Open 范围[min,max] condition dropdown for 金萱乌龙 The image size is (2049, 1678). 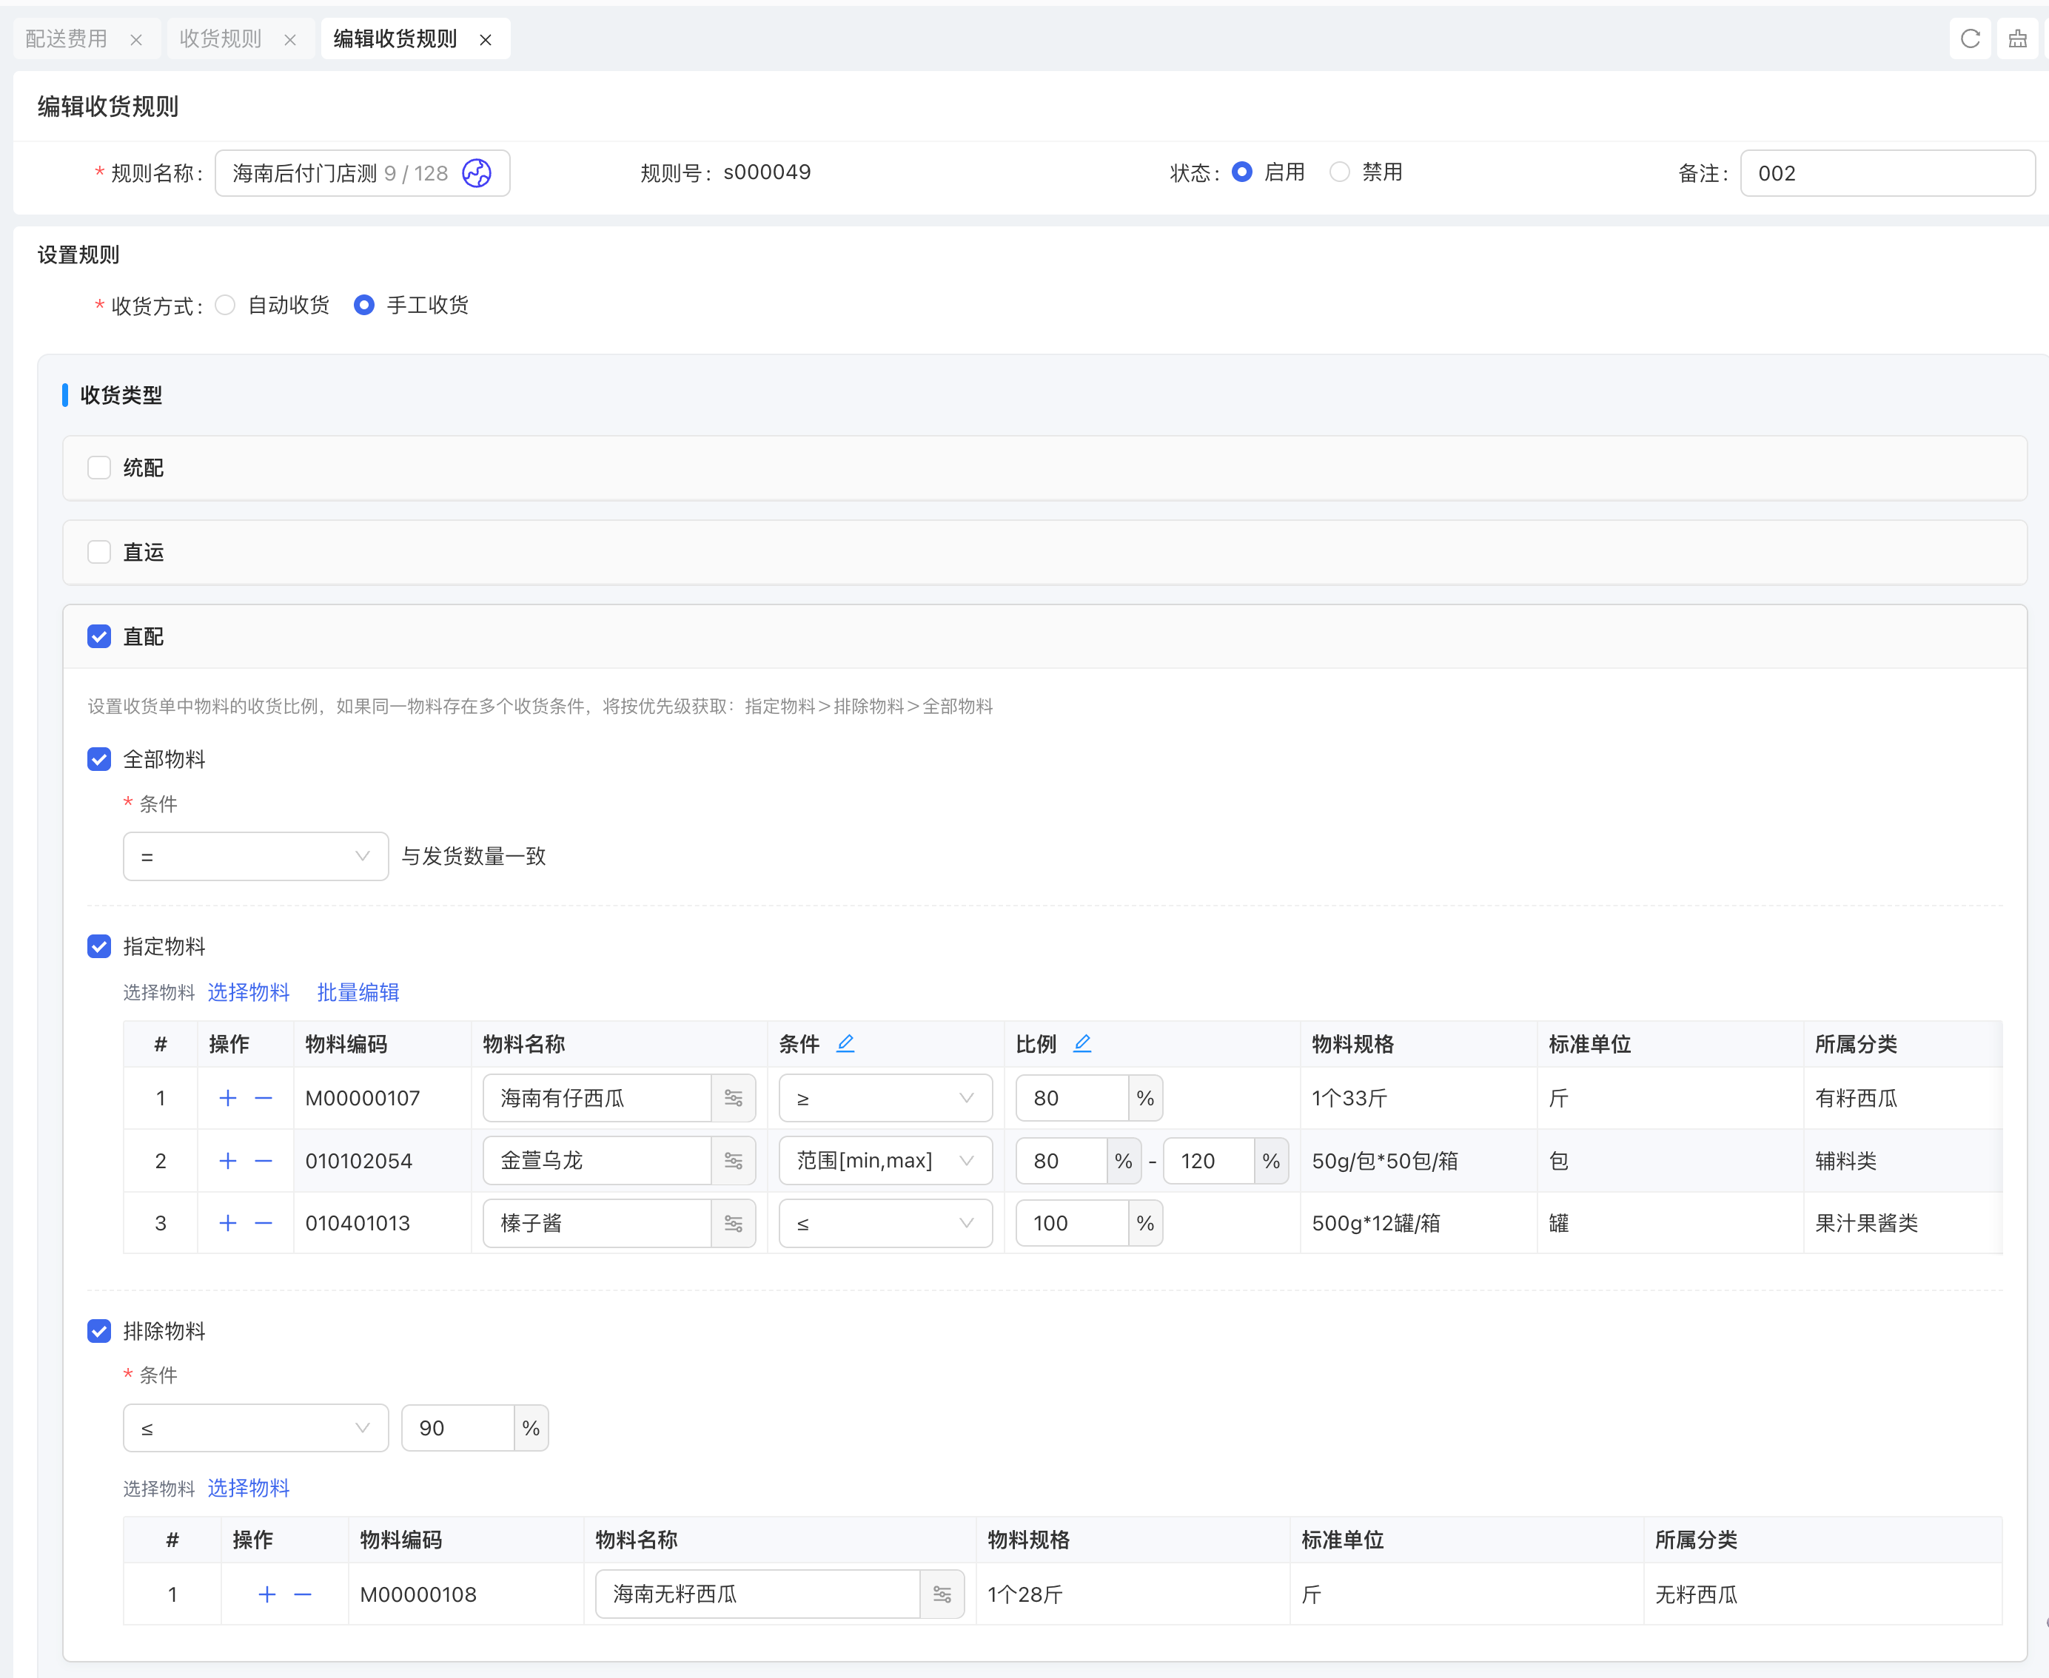click(885, 1160)
